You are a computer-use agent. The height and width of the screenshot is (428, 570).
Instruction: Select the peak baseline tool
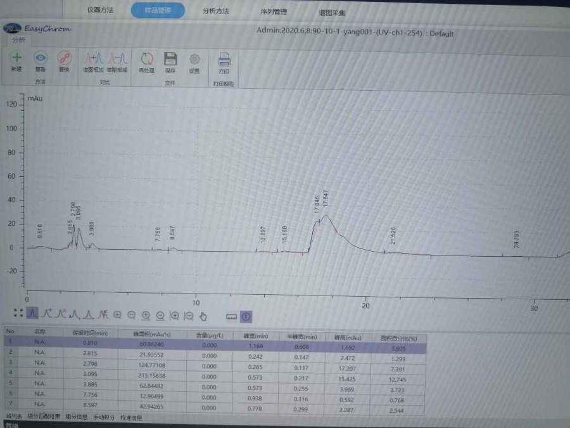pos(89,315)
